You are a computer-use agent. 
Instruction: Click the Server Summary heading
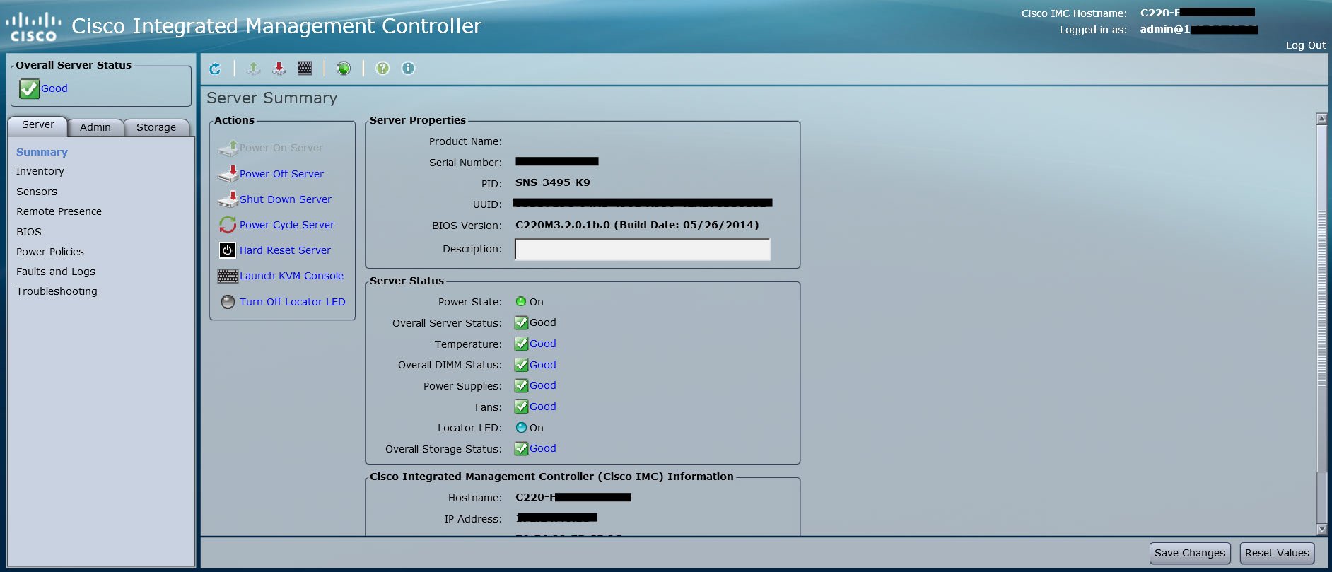pos(272,98)
